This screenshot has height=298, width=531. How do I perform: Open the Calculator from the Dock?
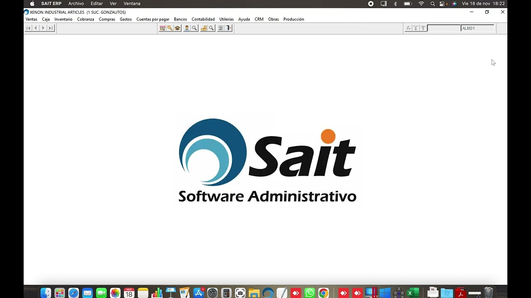[226, 293]
